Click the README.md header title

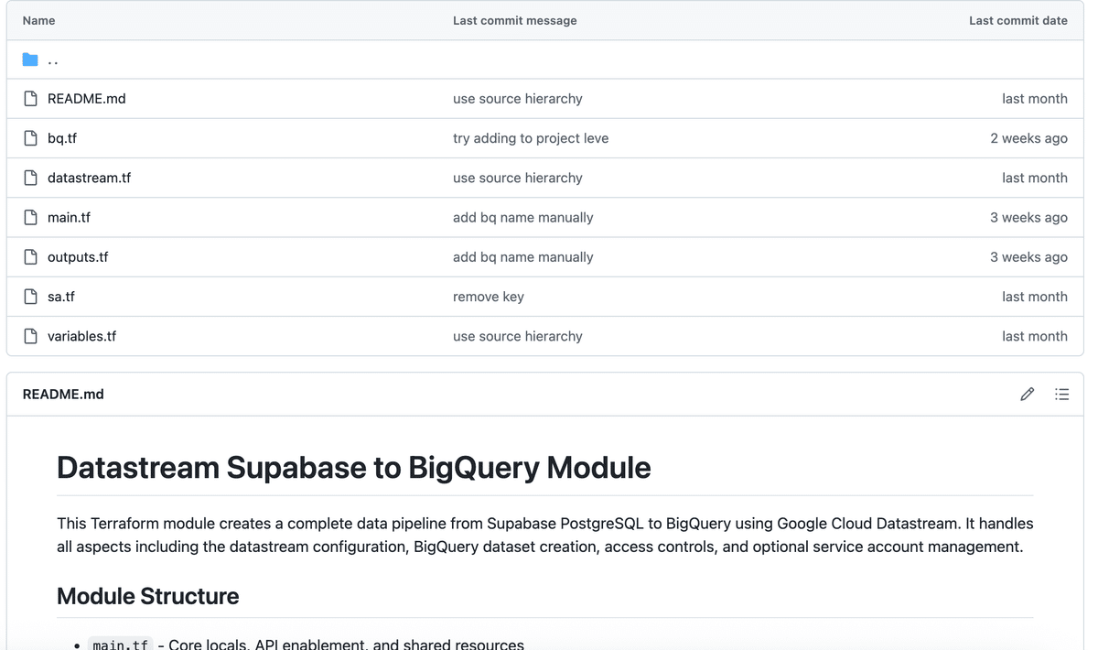click(x=63, y=395)
